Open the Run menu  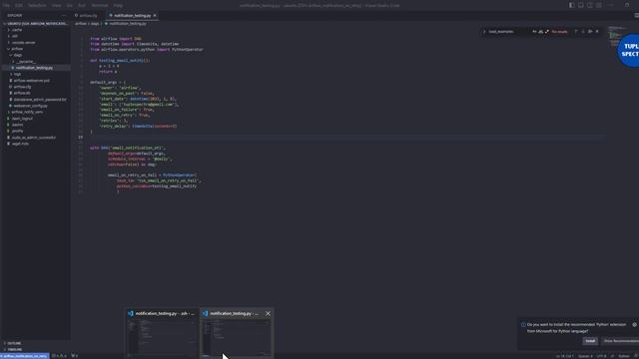click(82, 5)
